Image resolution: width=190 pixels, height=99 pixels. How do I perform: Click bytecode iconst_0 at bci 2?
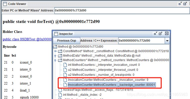(x=26, y=77)
